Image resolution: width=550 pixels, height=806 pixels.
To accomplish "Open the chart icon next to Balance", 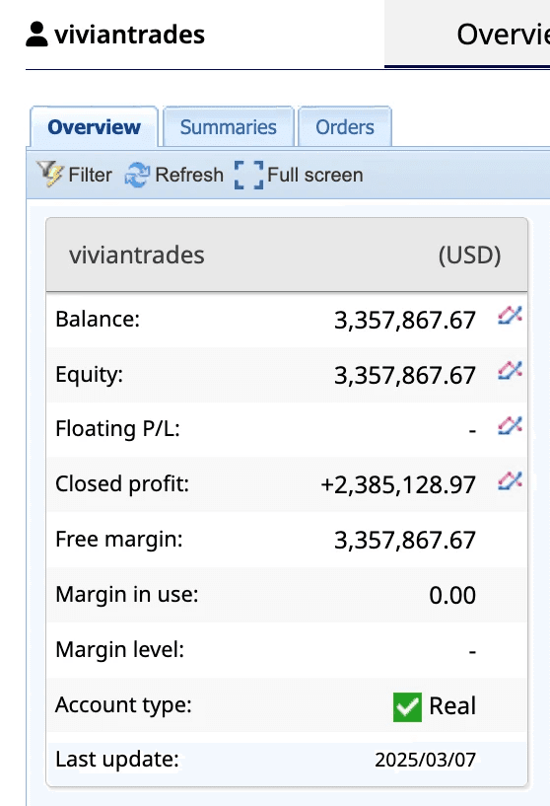I will click(x=510, y=315).
